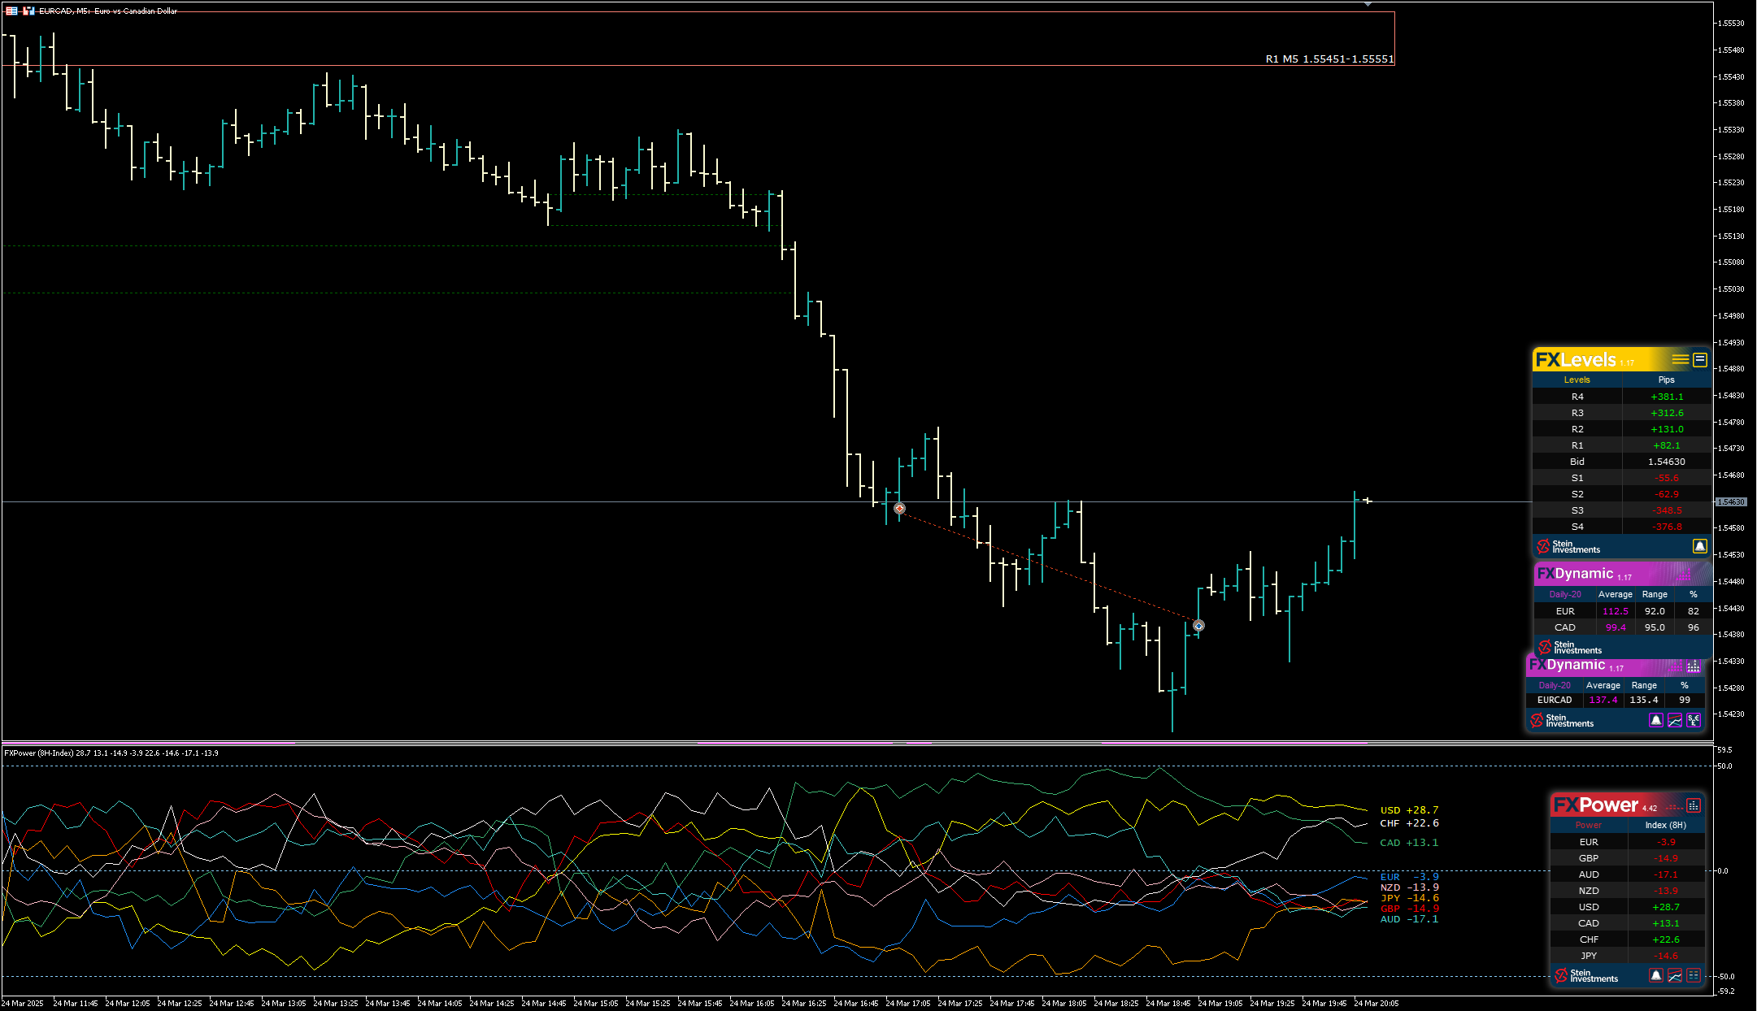Toggle EURCAD FXDynamic histogram header icon
Screen dimensions: 1757x1011
(1694, 666)
